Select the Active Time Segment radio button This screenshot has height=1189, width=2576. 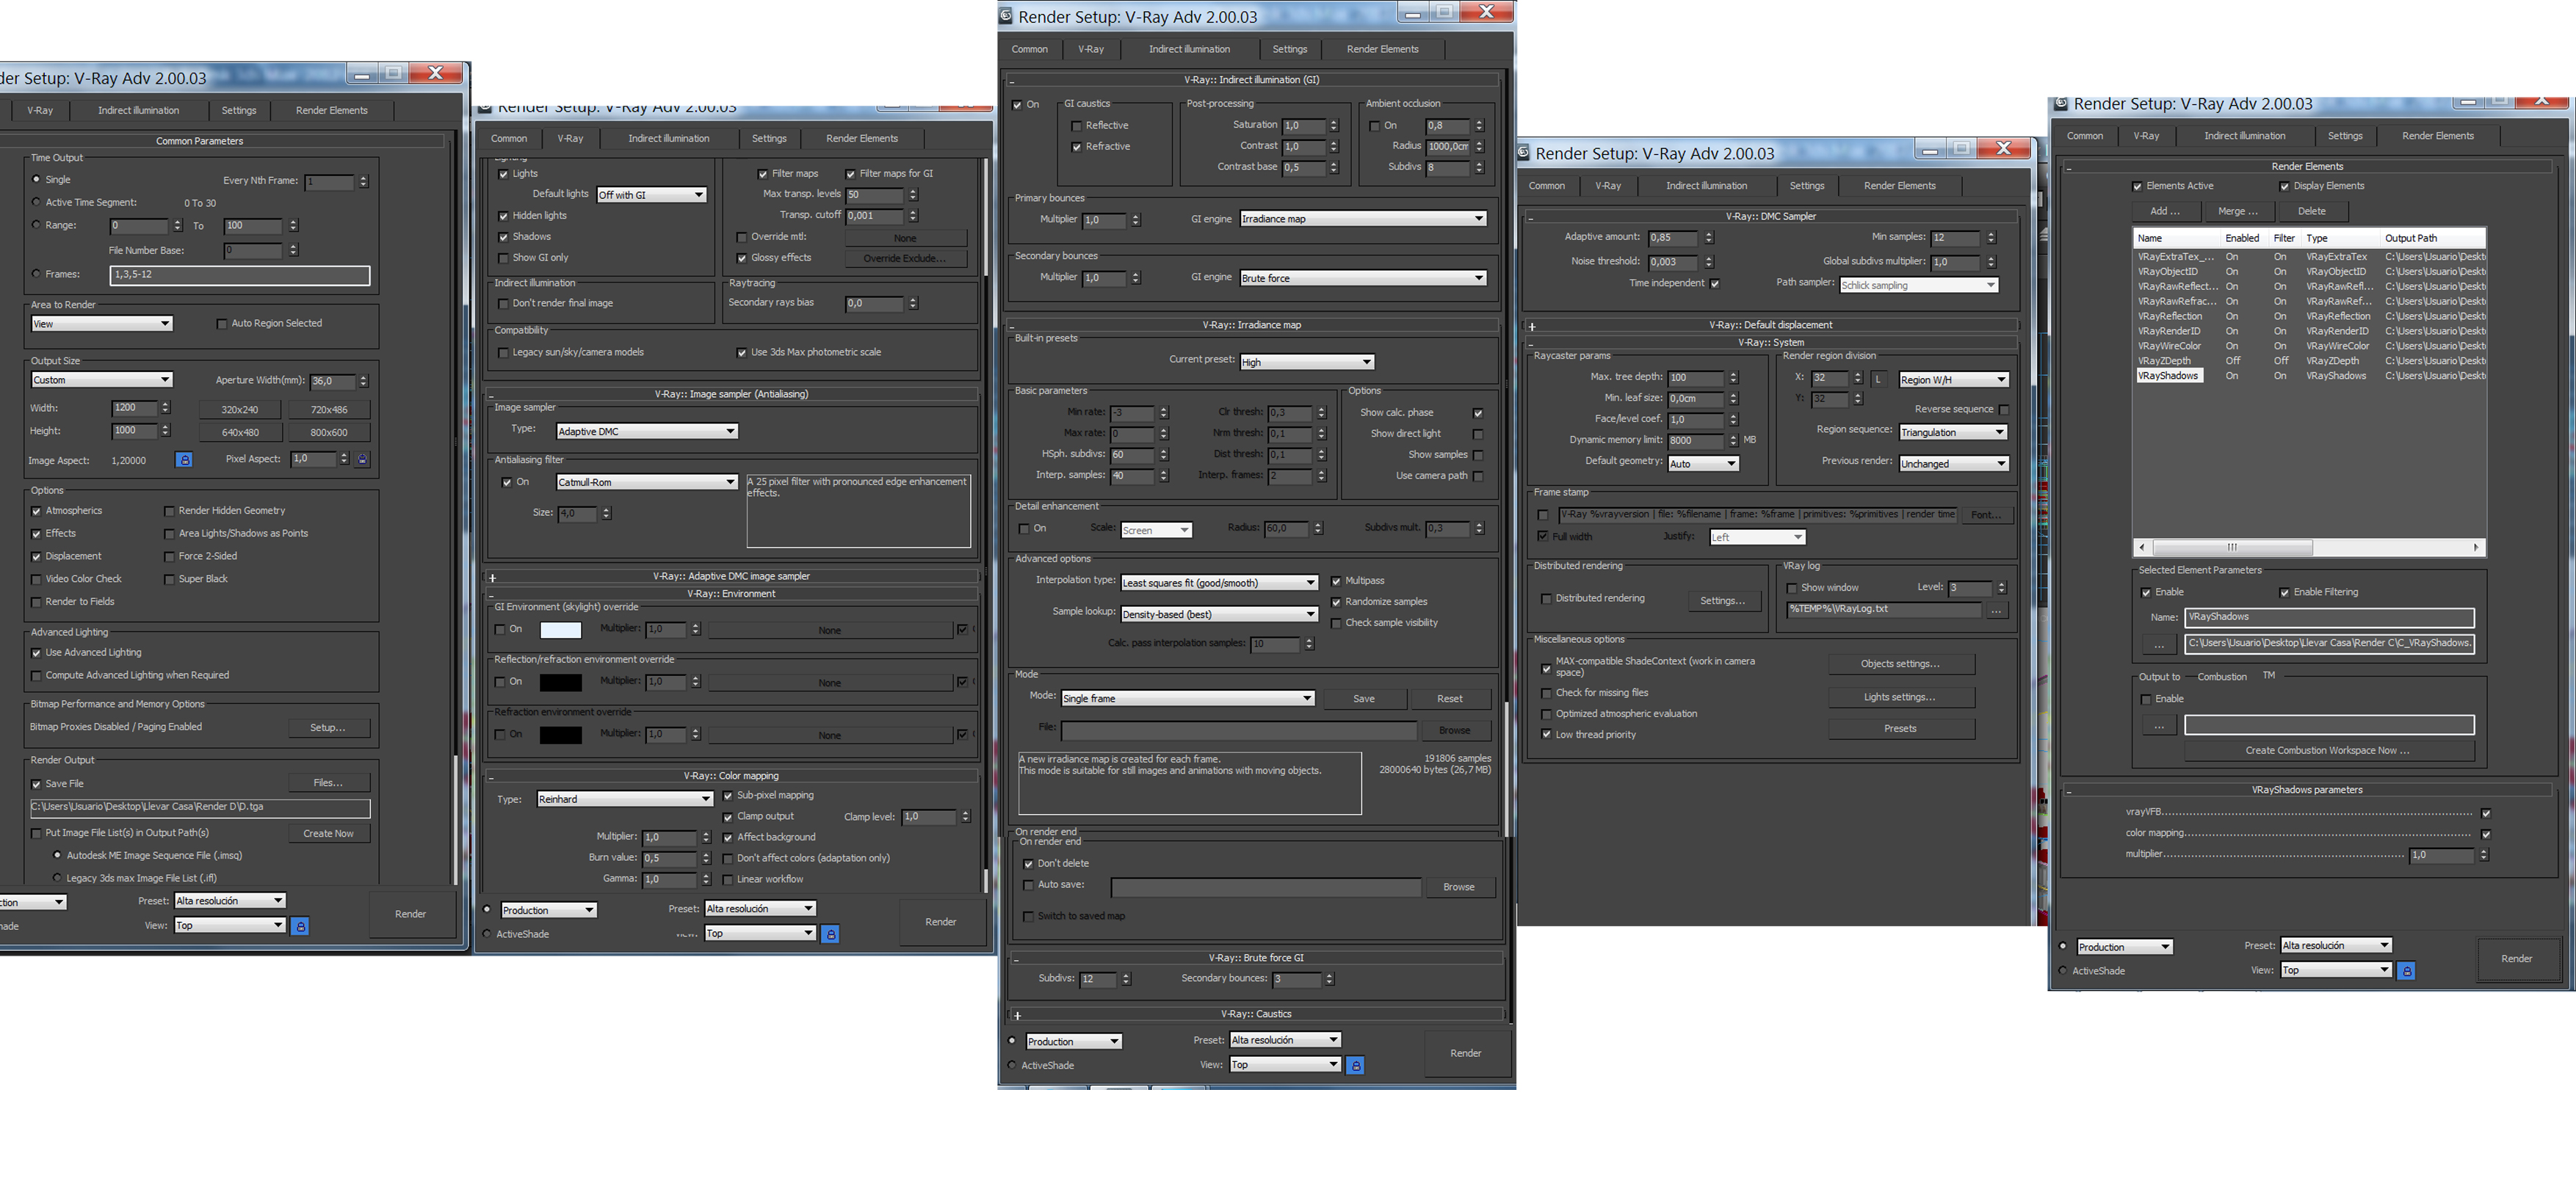point(36,202)
